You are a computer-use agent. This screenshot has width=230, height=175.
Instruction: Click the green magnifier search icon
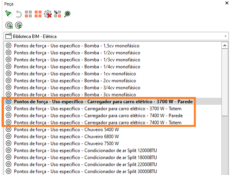[67, 14]
